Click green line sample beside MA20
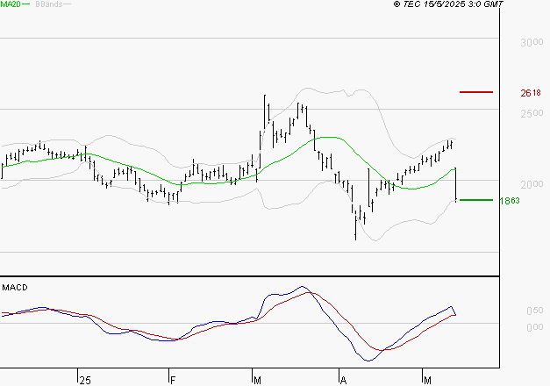Viewport: 550px width, 386px height. click(25, 4)
